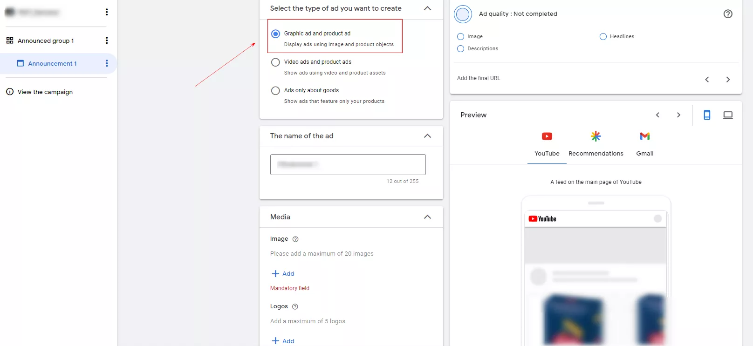The width and height of the screenshot is (753, 346).
Task: Open the three-dot menu for Announced group 1
Action: tap(107, 41)
